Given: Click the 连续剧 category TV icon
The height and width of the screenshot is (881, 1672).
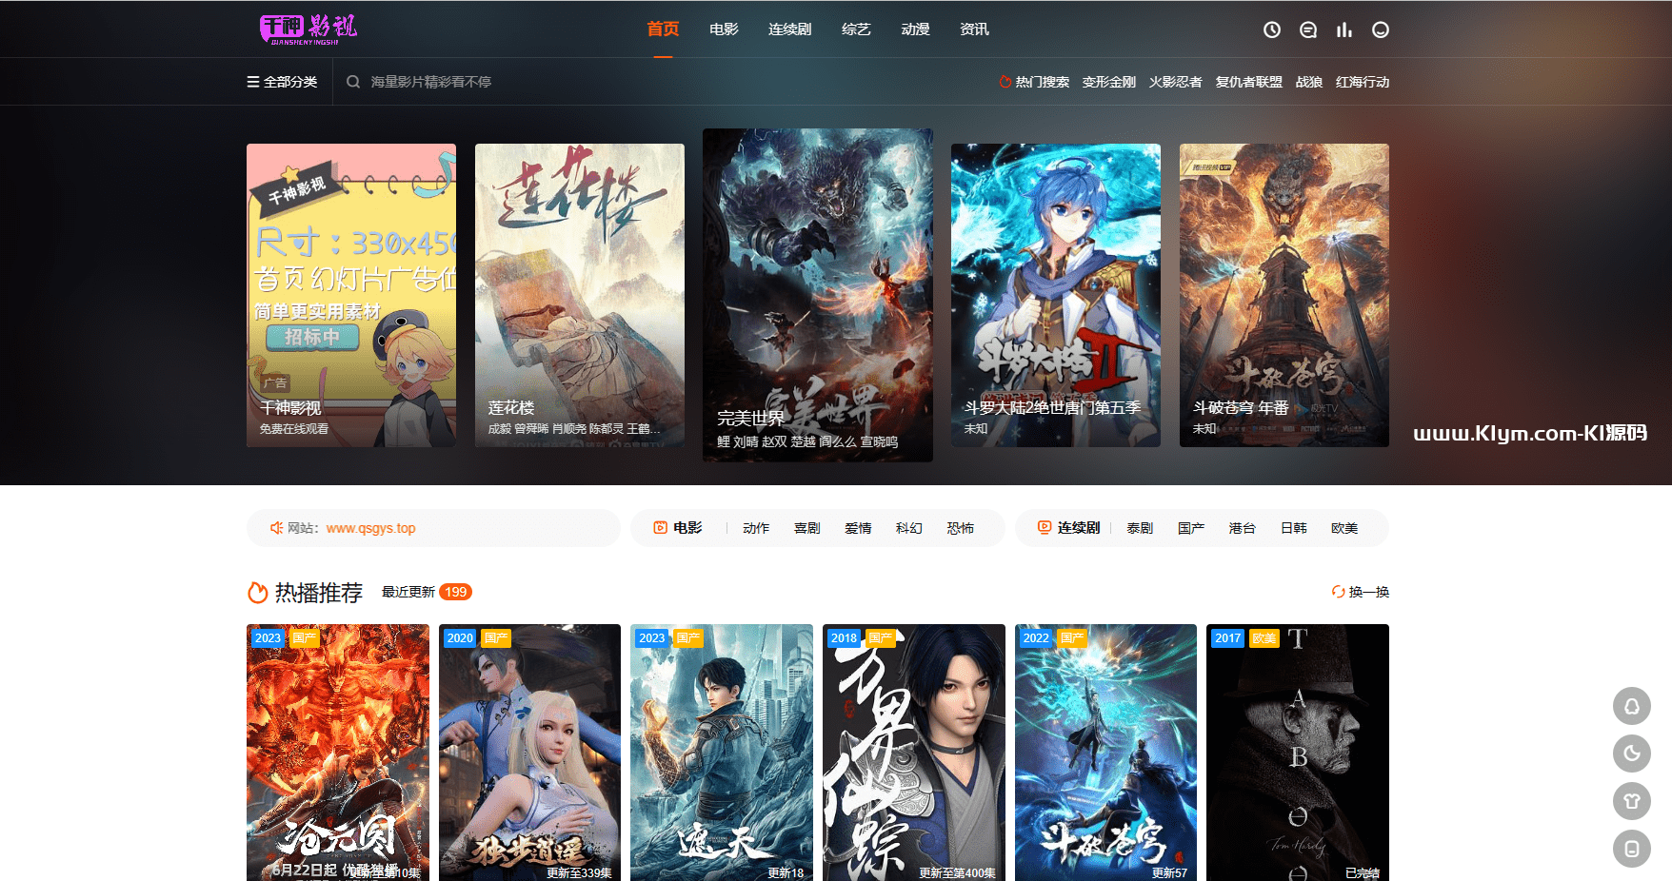Looking at the screenshot, I should [1045, 527].
